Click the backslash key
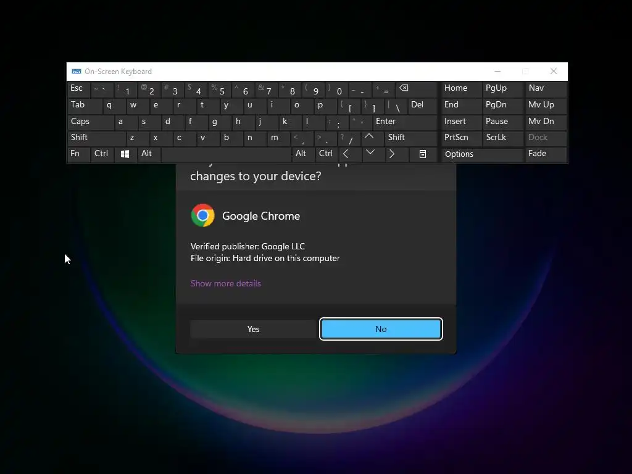Image resolution: width=632 pixels, height=474 pixels. coord(397,107)
